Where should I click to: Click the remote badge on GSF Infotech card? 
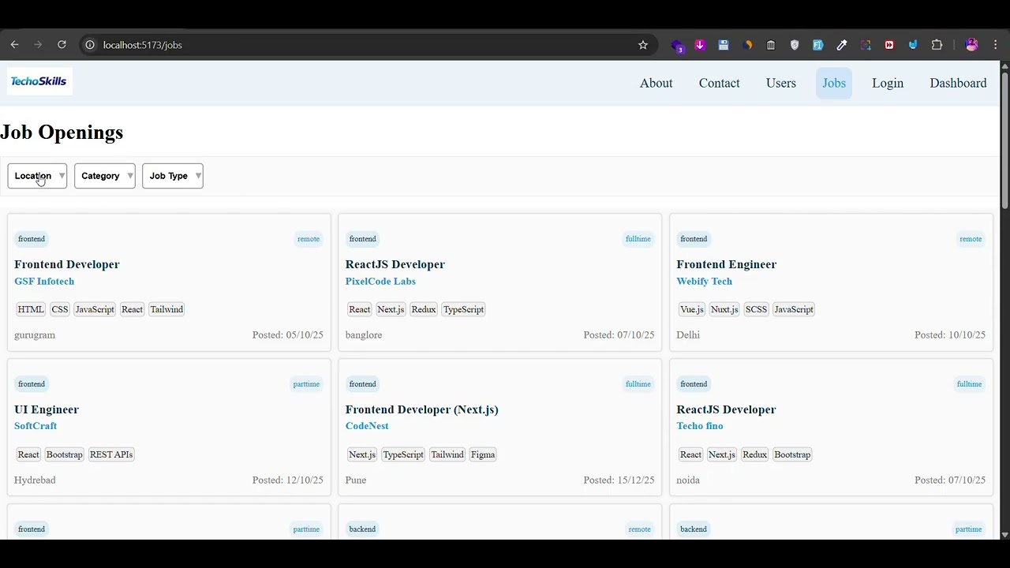[309, 239]
